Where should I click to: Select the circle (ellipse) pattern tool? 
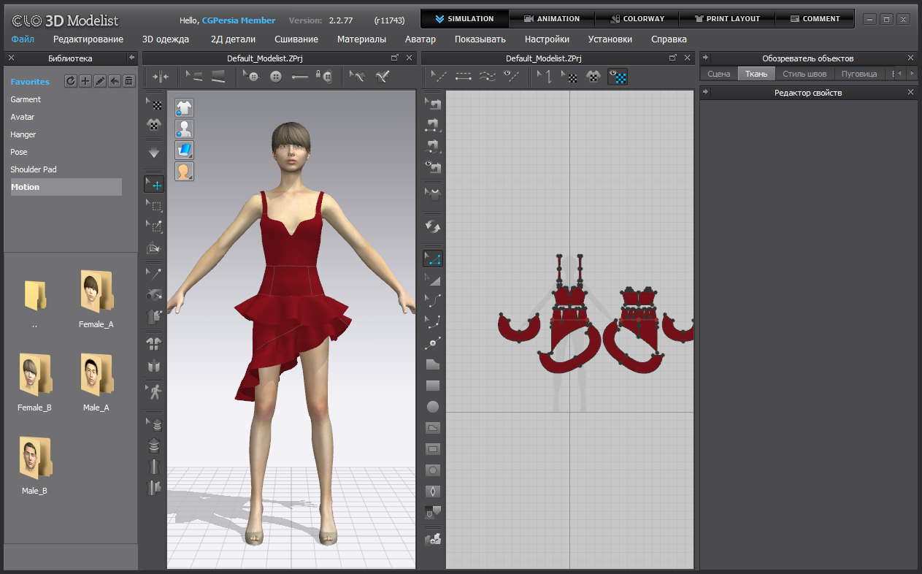click(x=433, y=407)
